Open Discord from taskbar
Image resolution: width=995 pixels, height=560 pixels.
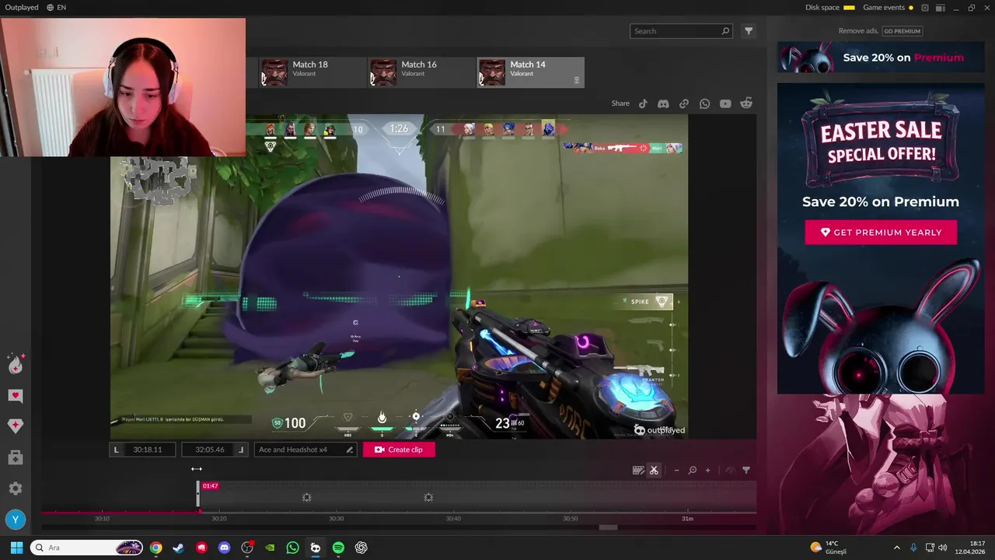pos(225,548)
